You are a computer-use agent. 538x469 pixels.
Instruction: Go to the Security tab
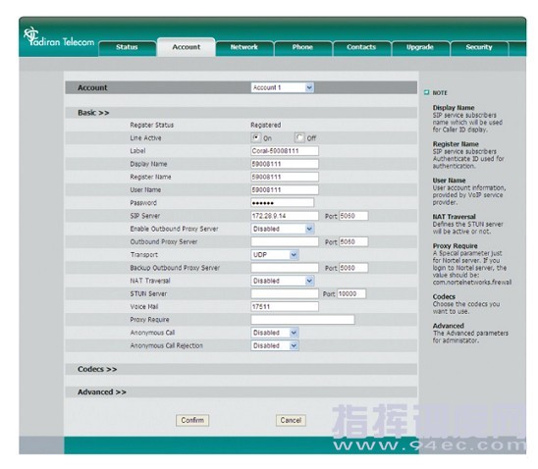tap(479, 48)
